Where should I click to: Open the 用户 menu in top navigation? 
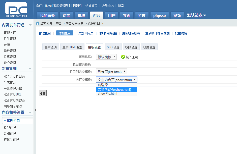coord(111,15)
